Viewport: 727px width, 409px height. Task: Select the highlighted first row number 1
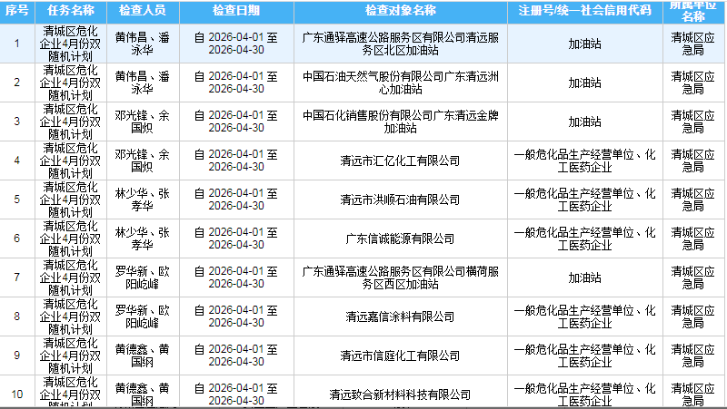[x=17, y=44]
